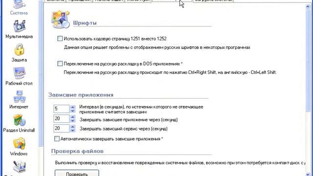Click the Проверка файлов heading

tap(77, 151)
